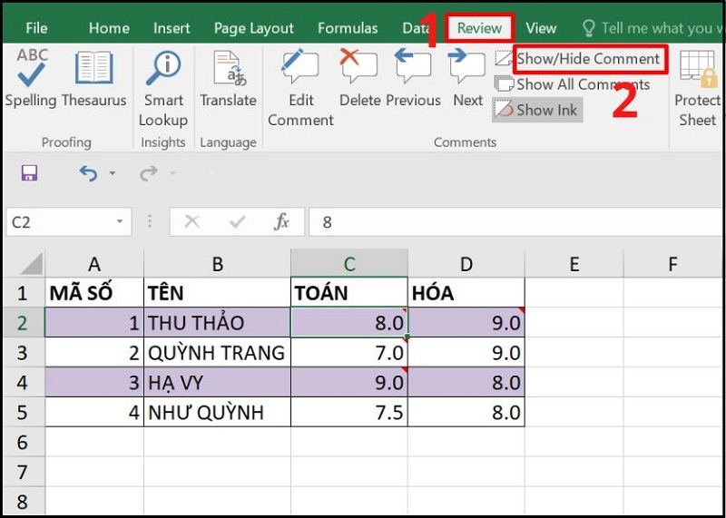
Task: Run the Spelling check
Action: 32,76
